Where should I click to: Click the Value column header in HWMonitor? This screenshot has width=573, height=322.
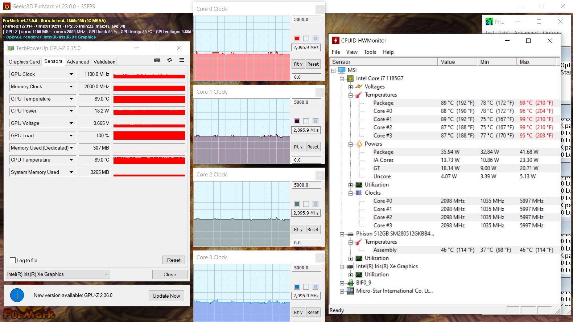pos(457,62)
